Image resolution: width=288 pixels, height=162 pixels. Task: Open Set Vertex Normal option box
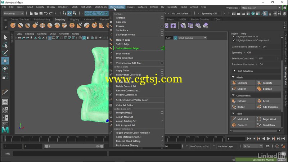162,35
